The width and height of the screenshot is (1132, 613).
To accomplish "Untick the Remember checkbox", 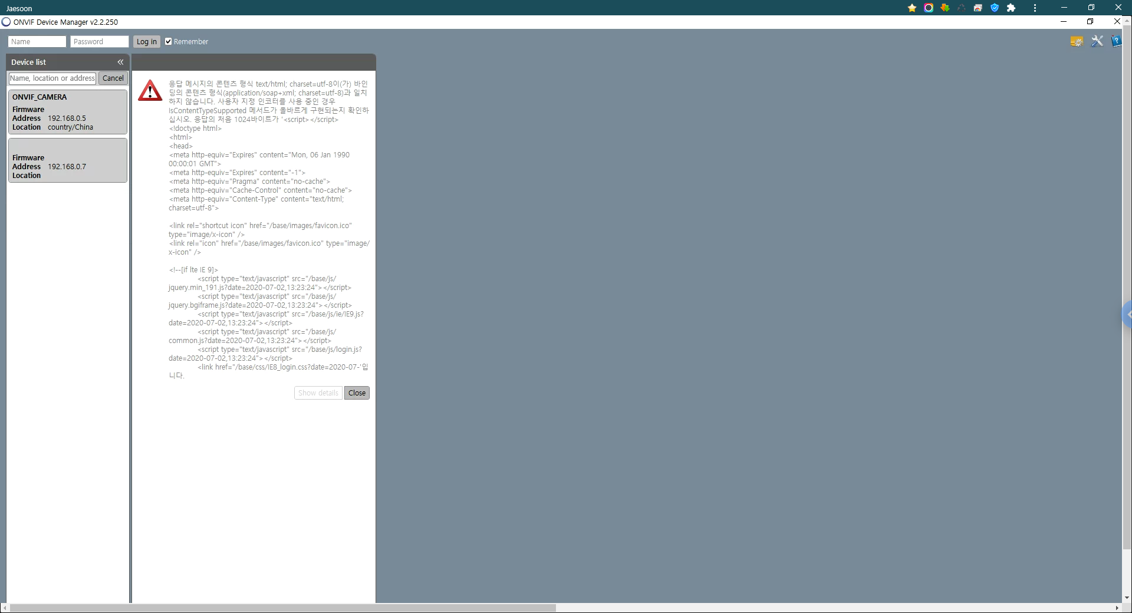I will pyautogui.click(x=168, y=41).
